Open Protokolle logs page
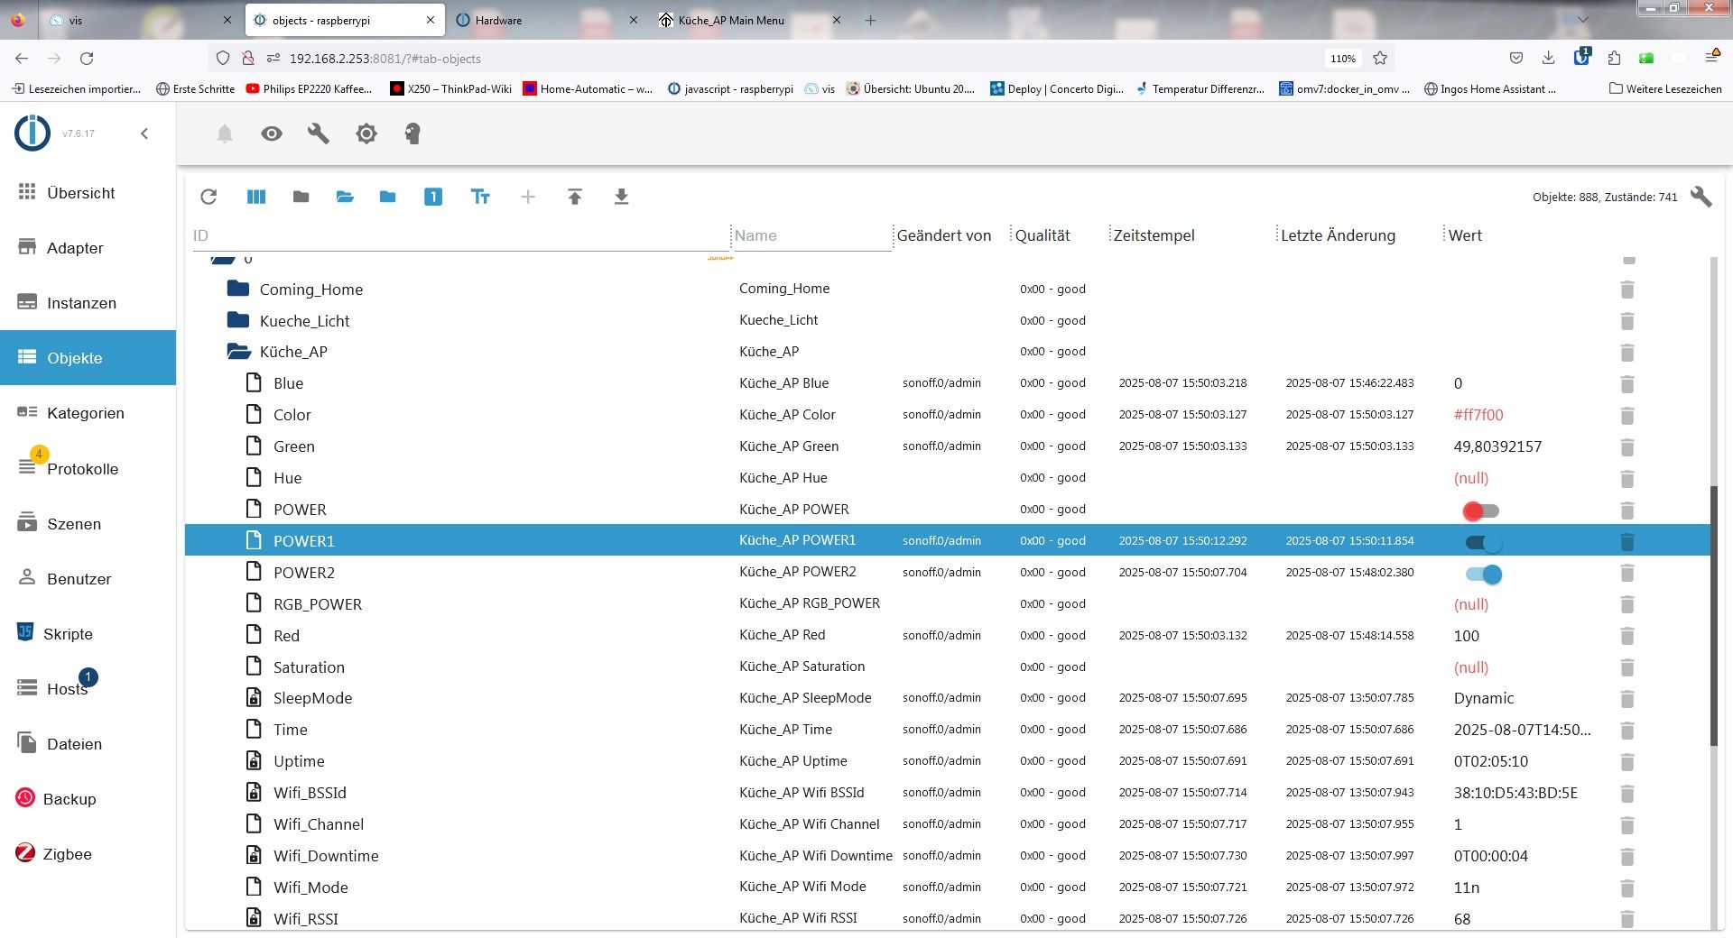Screen dimensions: 1733x938 pos(88,468)
